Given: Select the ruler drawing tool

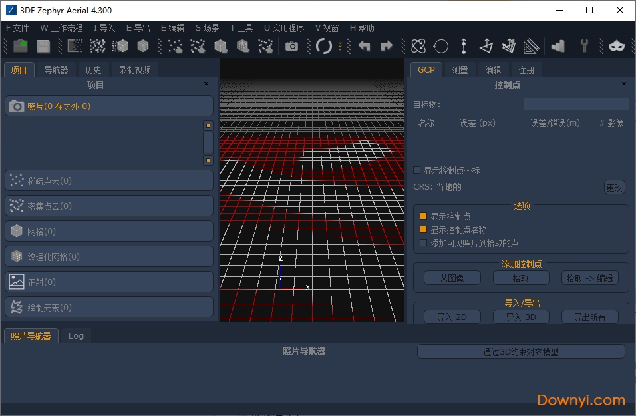Looking at the screenshot, I should coord(530,46).
